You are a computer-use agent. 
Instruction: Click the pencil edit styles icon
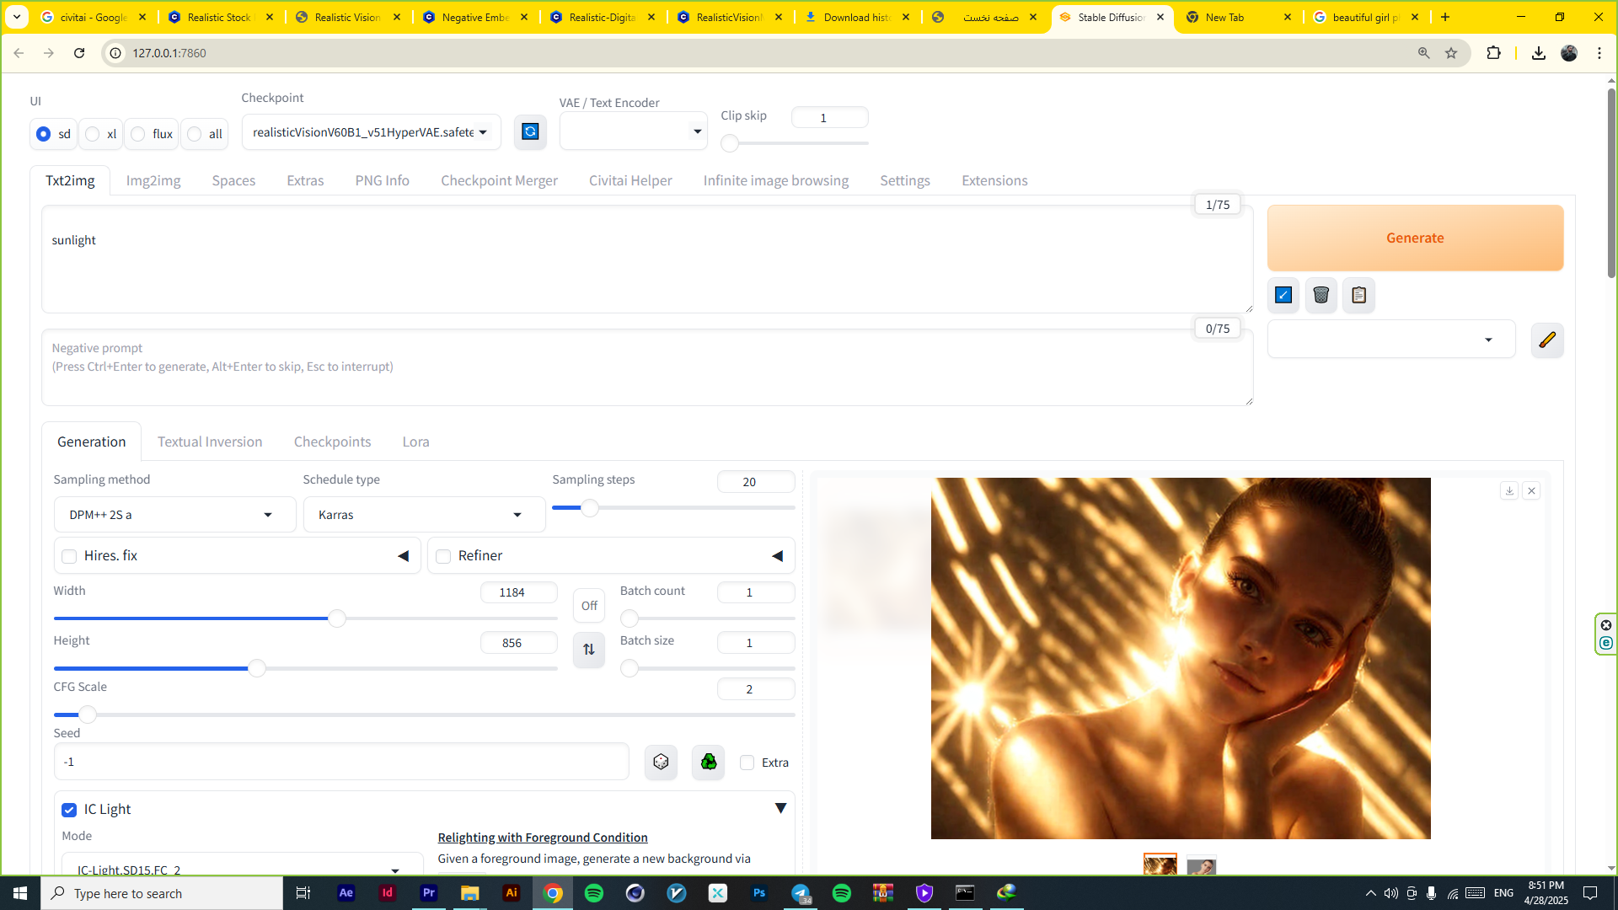(1546, 340)
